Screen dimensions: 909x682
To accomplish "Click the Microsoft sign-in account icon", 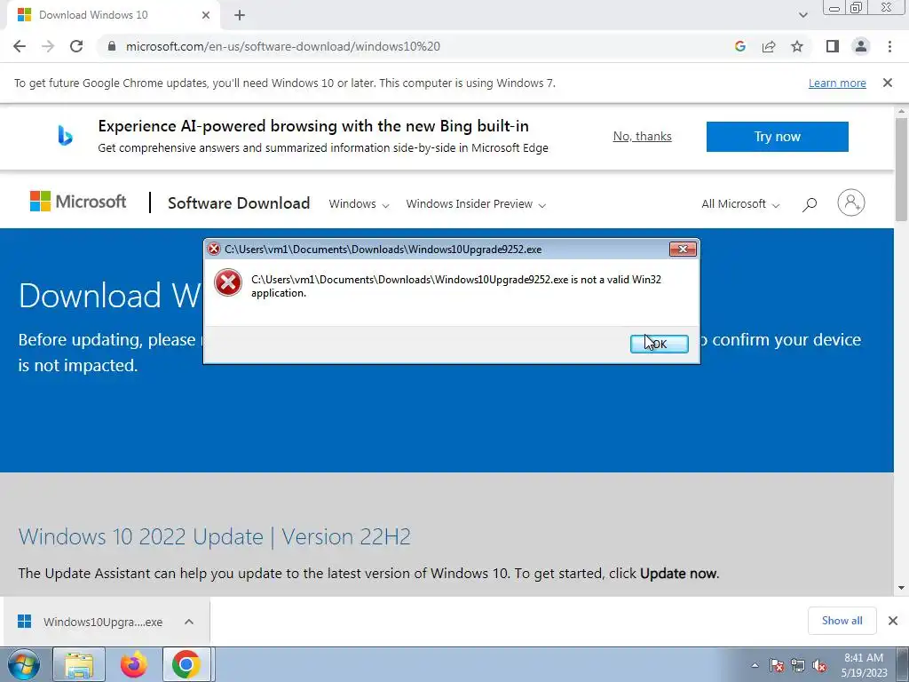I will point(851,202).
